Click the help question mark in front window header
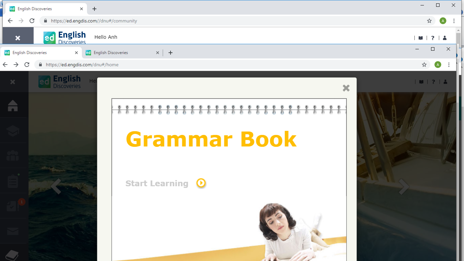Screen dimensions: 464x261 click(433, 82)
